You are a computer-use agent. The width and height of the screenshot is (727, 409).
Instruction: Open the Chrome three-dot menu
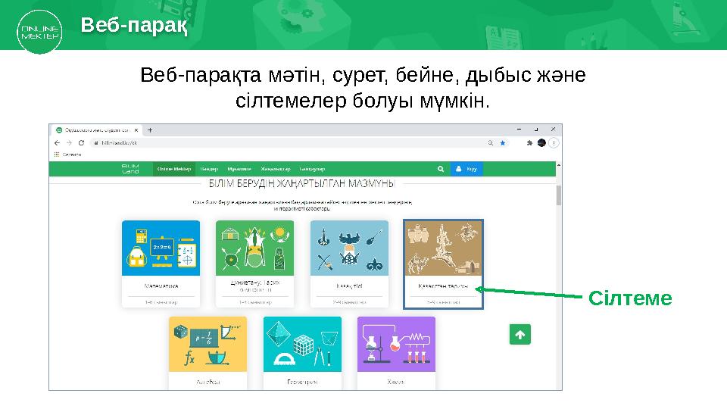click(554, 143)
